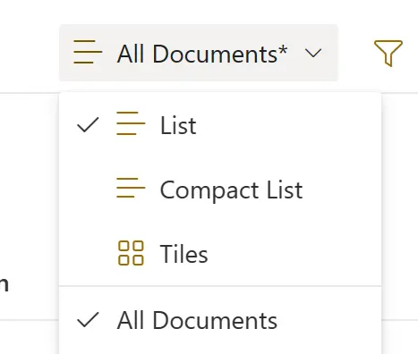418x354 pixels.
Task: Click the checkmark beside List
Action: (x=88, y=124)
